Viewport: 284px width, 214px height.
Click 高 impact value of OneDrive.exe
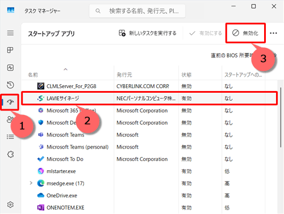(227, 195)
